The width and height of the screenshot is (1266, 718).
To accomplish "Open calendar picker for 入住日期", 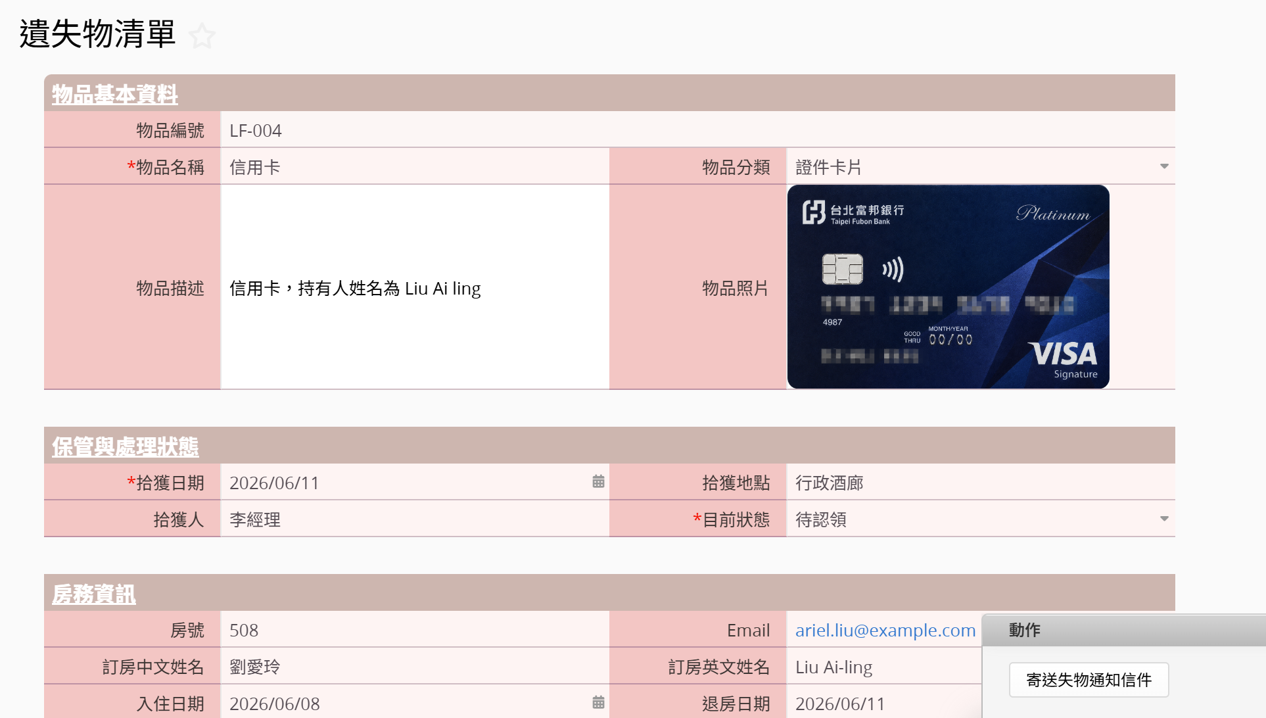I will (x=598, y=703).
